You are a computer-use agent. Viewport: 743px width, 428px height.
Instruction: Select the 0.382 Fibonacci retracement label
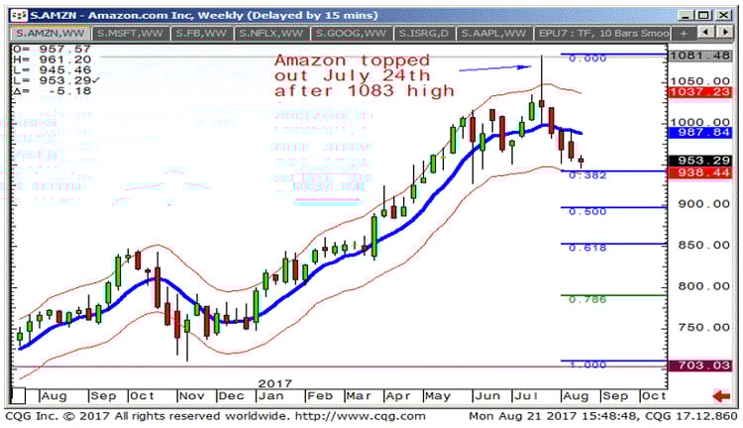click(x=587, y=175)
